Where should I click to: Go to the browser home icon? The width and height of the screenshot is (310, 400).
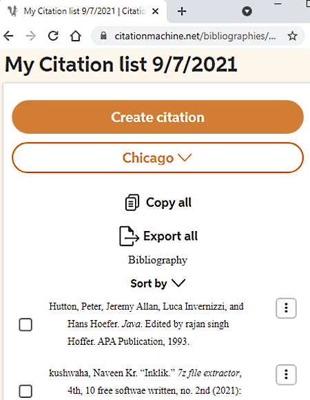click(76, 36)
